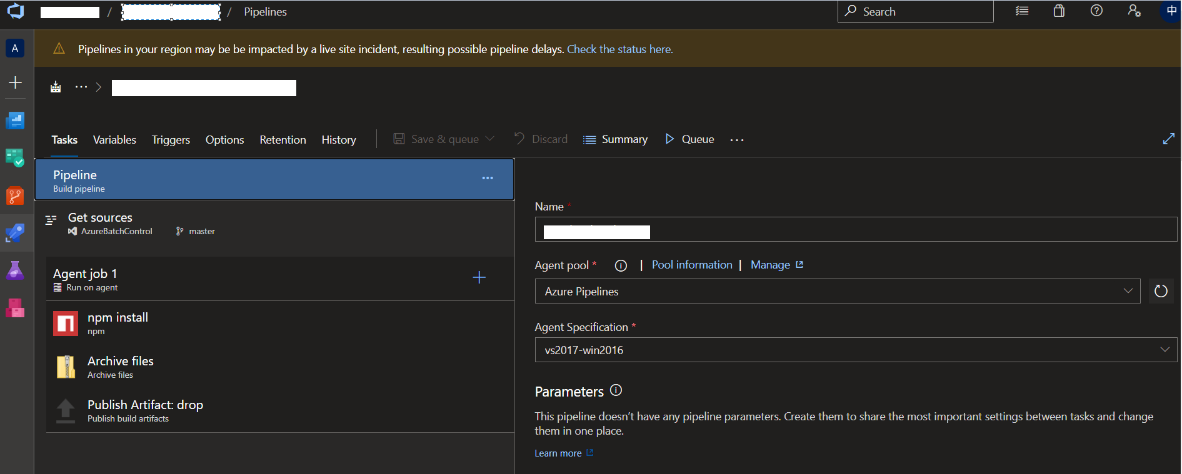
Task: Open the work items list icon in the header
Action: coord(1022,11)
